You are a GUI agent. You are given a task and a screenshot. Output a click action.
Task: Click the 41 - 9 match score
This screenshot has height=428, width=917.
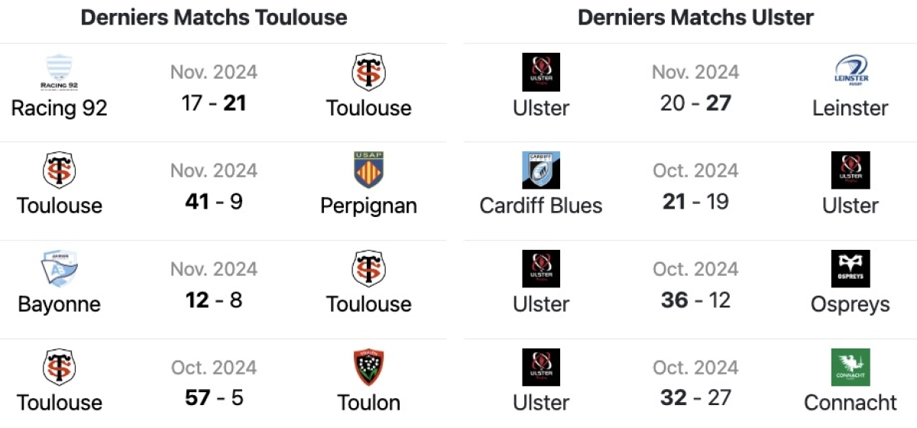[214, 201]
